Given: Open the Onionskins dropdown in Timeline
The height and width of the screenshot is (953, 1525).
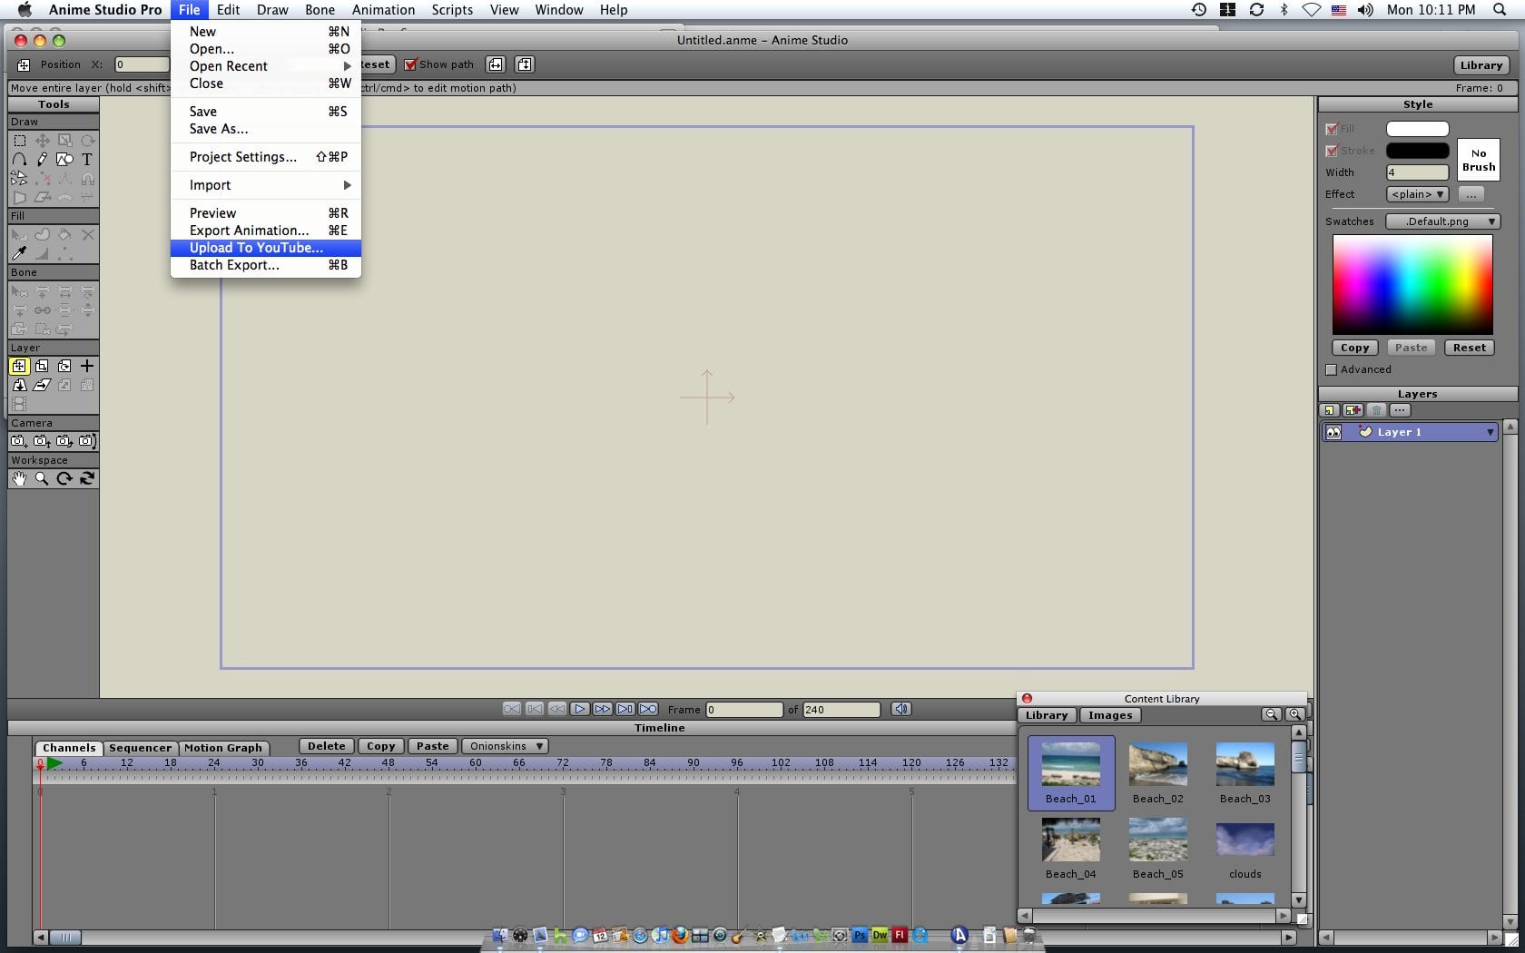Looking at the screenshot, I should tap(505, 746).
